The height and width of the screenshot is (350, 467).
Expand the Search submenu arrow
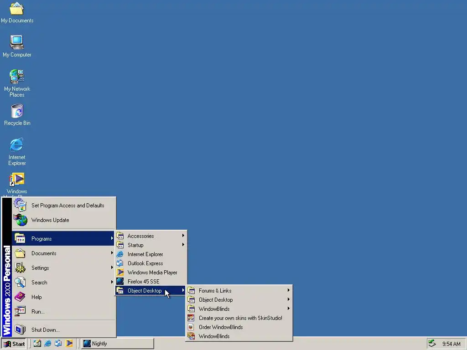[112, 282]
